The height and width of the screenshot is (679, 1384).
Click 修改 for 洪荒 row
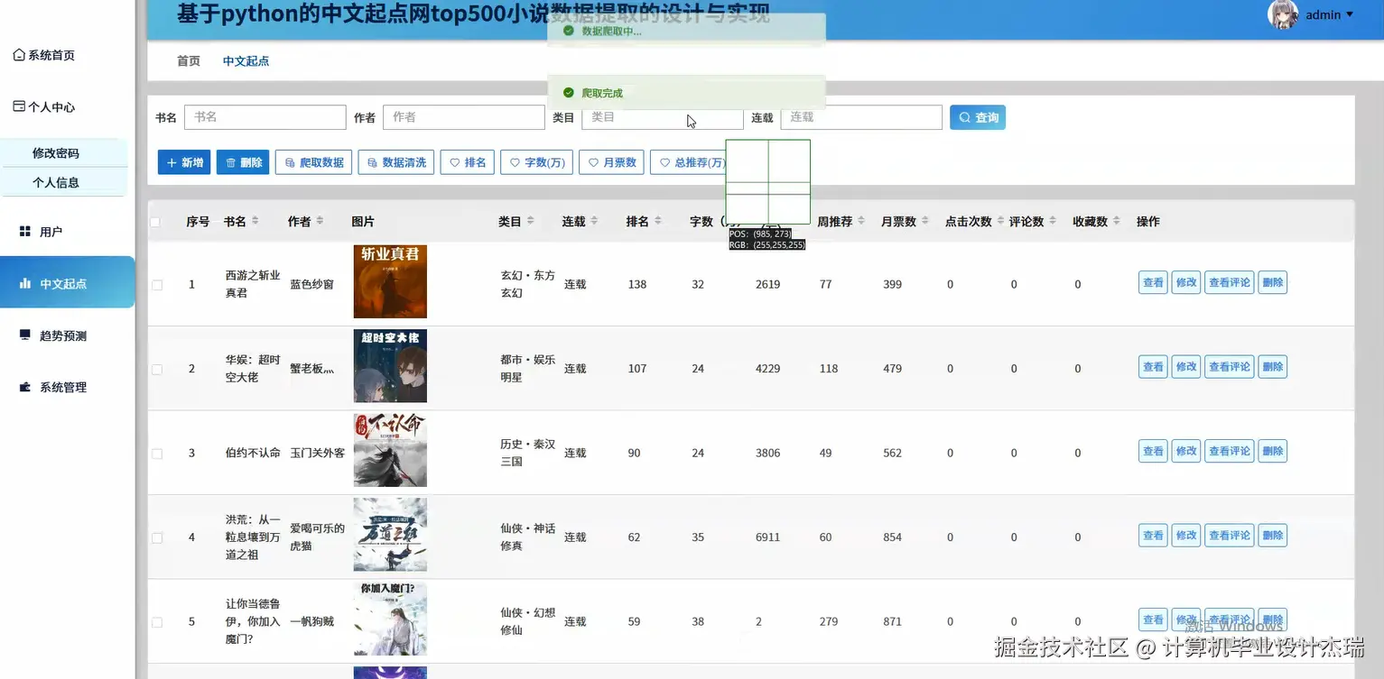[1186, 536]
